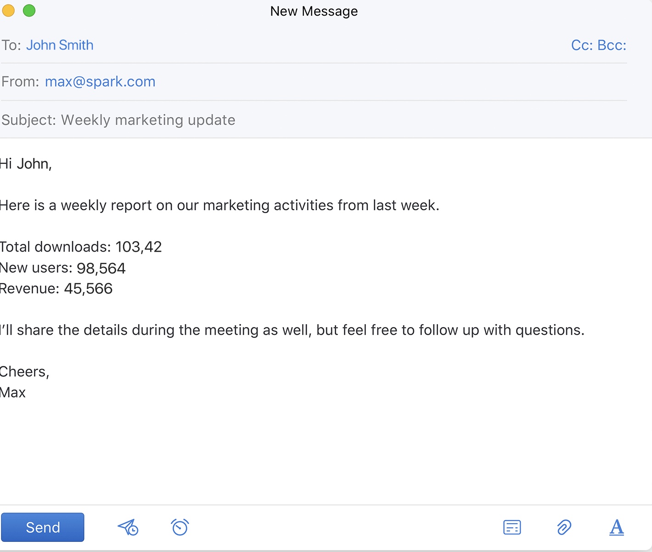652x552 pixels.
Task: Open the templates icon in bottom toolbar
Action: [512, 527]
